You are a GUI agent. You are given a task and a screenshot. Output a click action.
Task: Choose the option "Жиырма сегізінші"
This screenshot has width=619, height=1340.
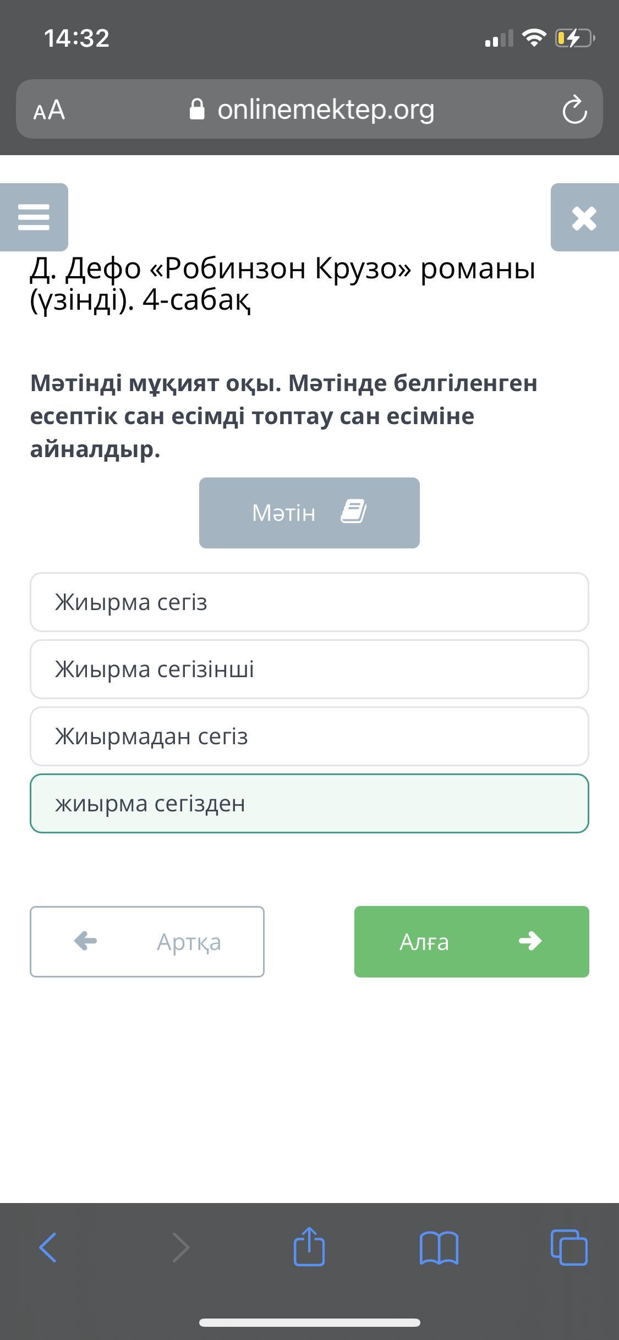point(309,669)
